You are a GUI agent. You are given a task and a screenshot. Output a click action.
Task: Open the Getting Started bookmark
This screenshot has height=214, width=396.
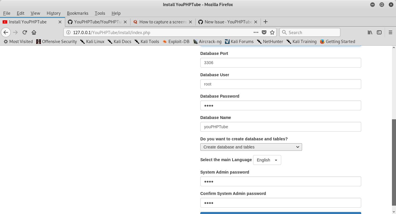click(x=337, y=42)
